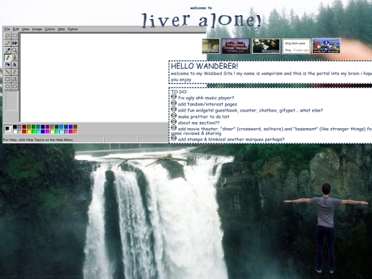Choose the Text tool marked A

click(x=14, y=65)
